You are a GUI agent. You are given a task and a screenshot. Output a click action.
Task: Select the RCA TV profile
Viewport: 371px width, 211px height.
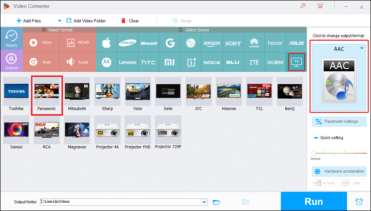click(x=46, y=133)
